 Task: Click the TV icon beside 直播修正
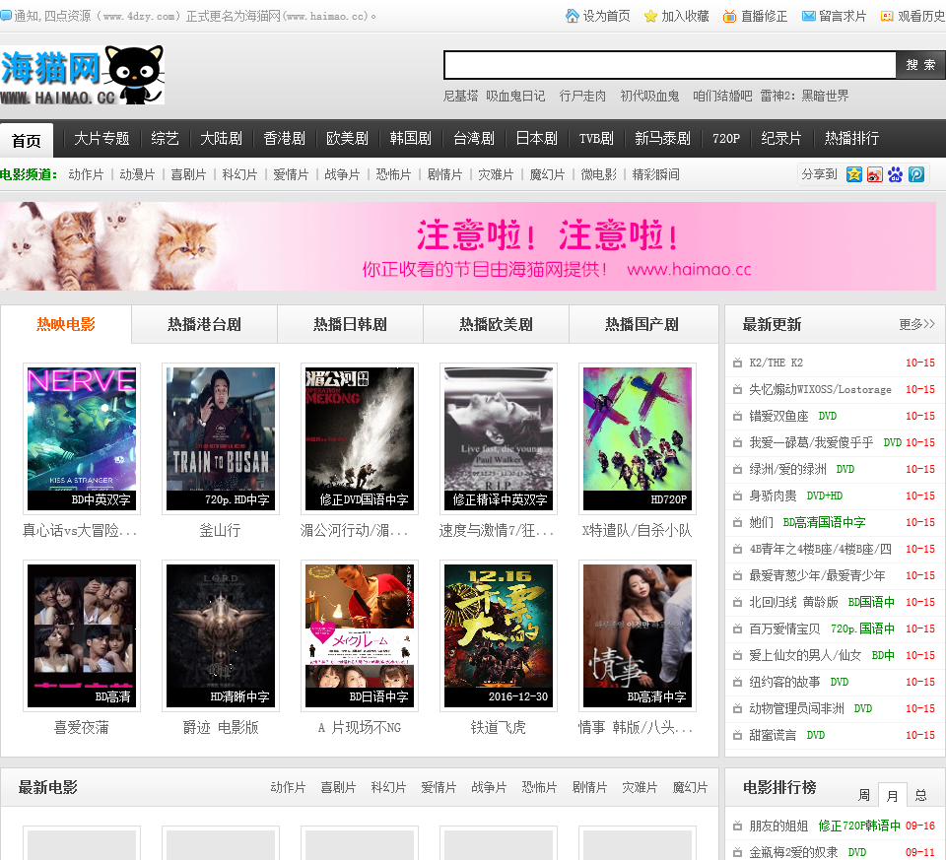click(729, 17)
